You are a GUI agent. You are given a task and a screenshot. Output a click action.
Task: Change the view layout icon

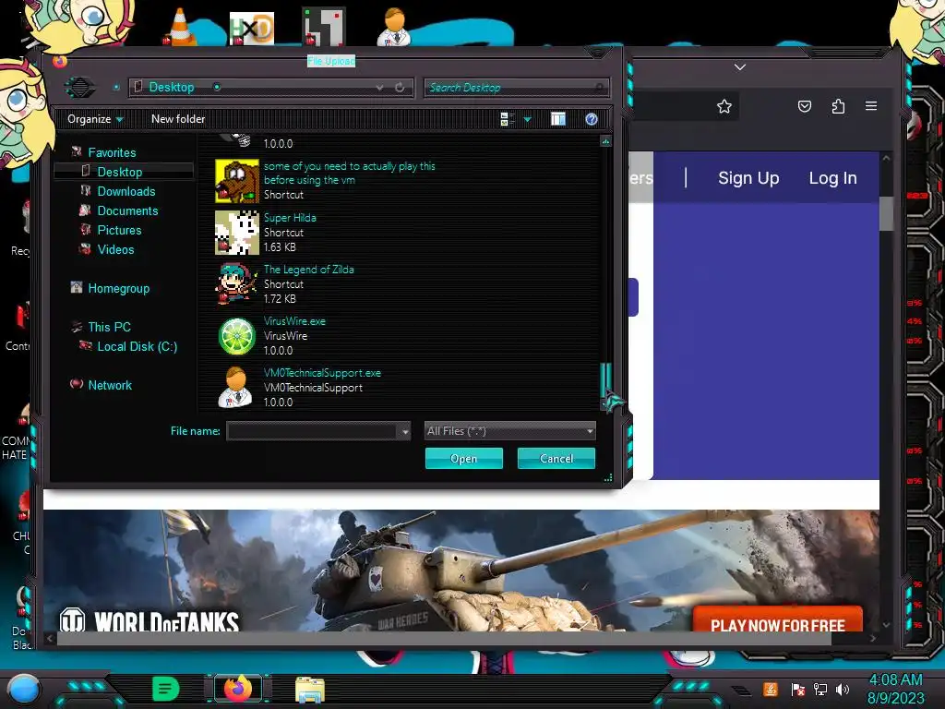point(507,119)
